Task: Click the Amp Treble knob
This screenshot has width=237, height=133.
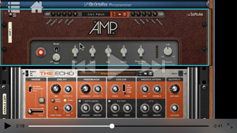Action: pos(124,51)
